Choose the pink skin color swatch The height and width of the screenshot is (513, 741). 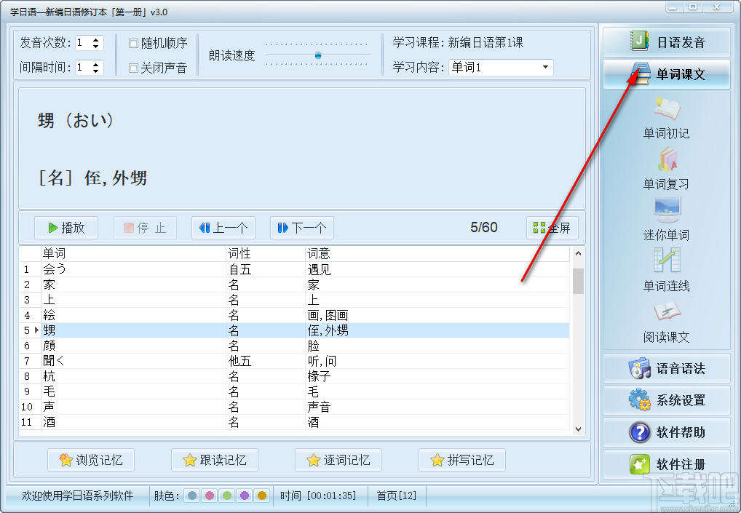pyautogui.click(x=210, y=496)
